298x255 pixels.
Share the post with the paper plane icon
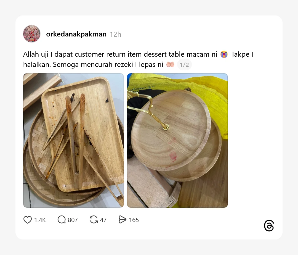123,219
